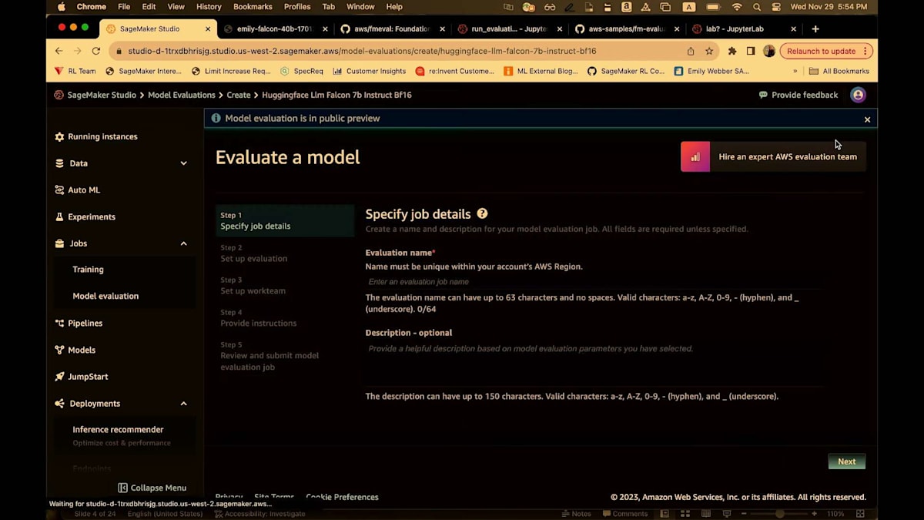Viewport: 924px width, 520px height.
Task: Open the Cookie Preferences link
Action: 342,497
